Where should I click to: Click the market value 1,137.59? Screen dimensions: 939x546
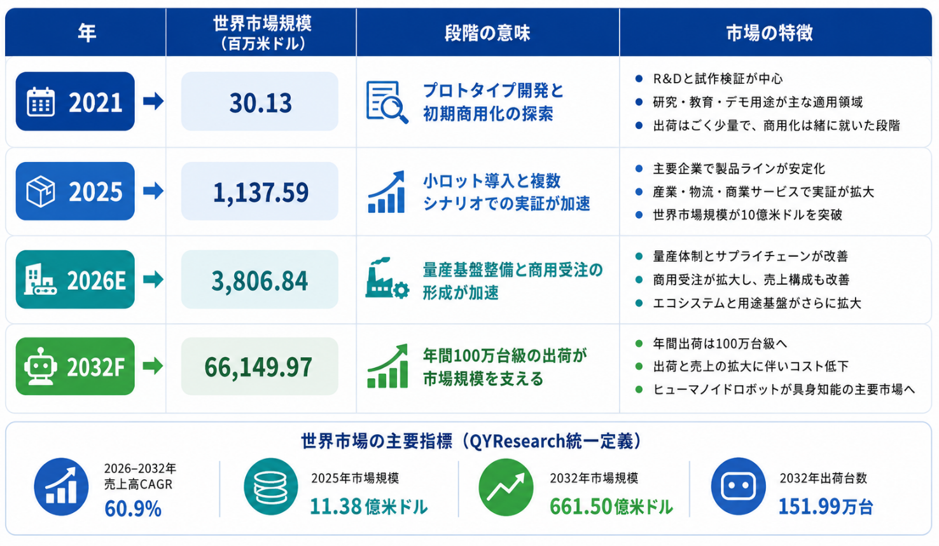260,192
